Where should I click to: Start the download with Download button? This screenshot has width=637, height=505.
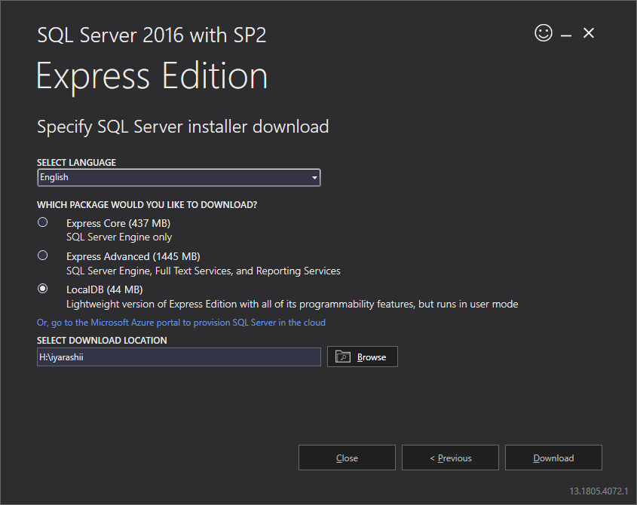[x=553, y=458]
